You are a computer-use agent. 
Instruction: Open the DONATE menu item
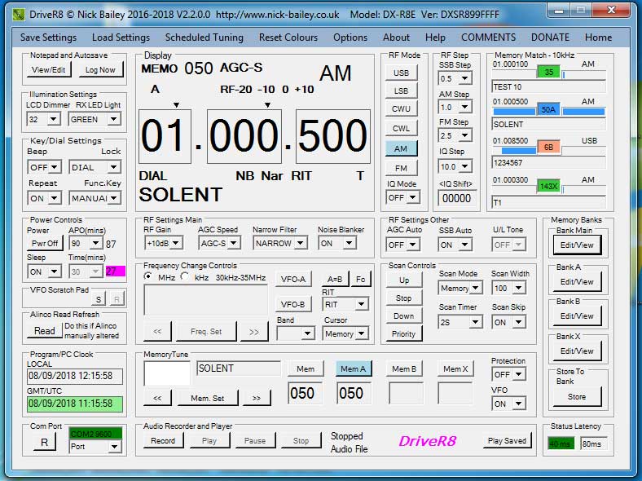click(550, 38)
